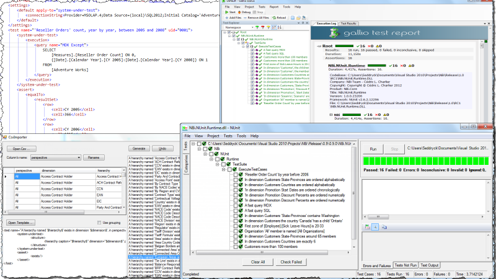Click the first icon in NUnit errors toolbar
The height and width of the screenshot is (279, 496).
(x=367, y=227)
